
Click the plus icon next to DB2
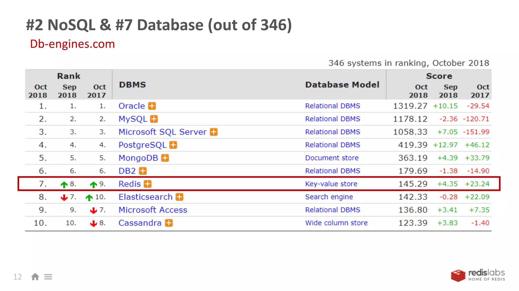click(x=143, y=171)
